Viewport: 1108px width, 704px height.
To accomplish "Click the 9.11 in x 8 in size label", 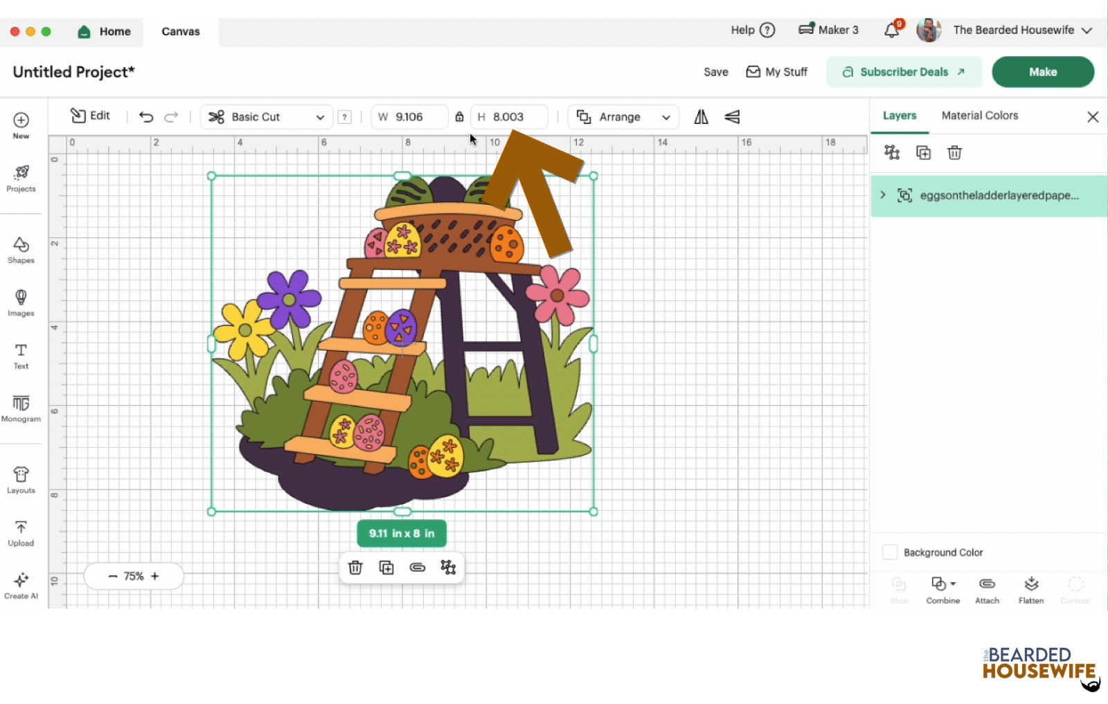I will click(402, 533).
